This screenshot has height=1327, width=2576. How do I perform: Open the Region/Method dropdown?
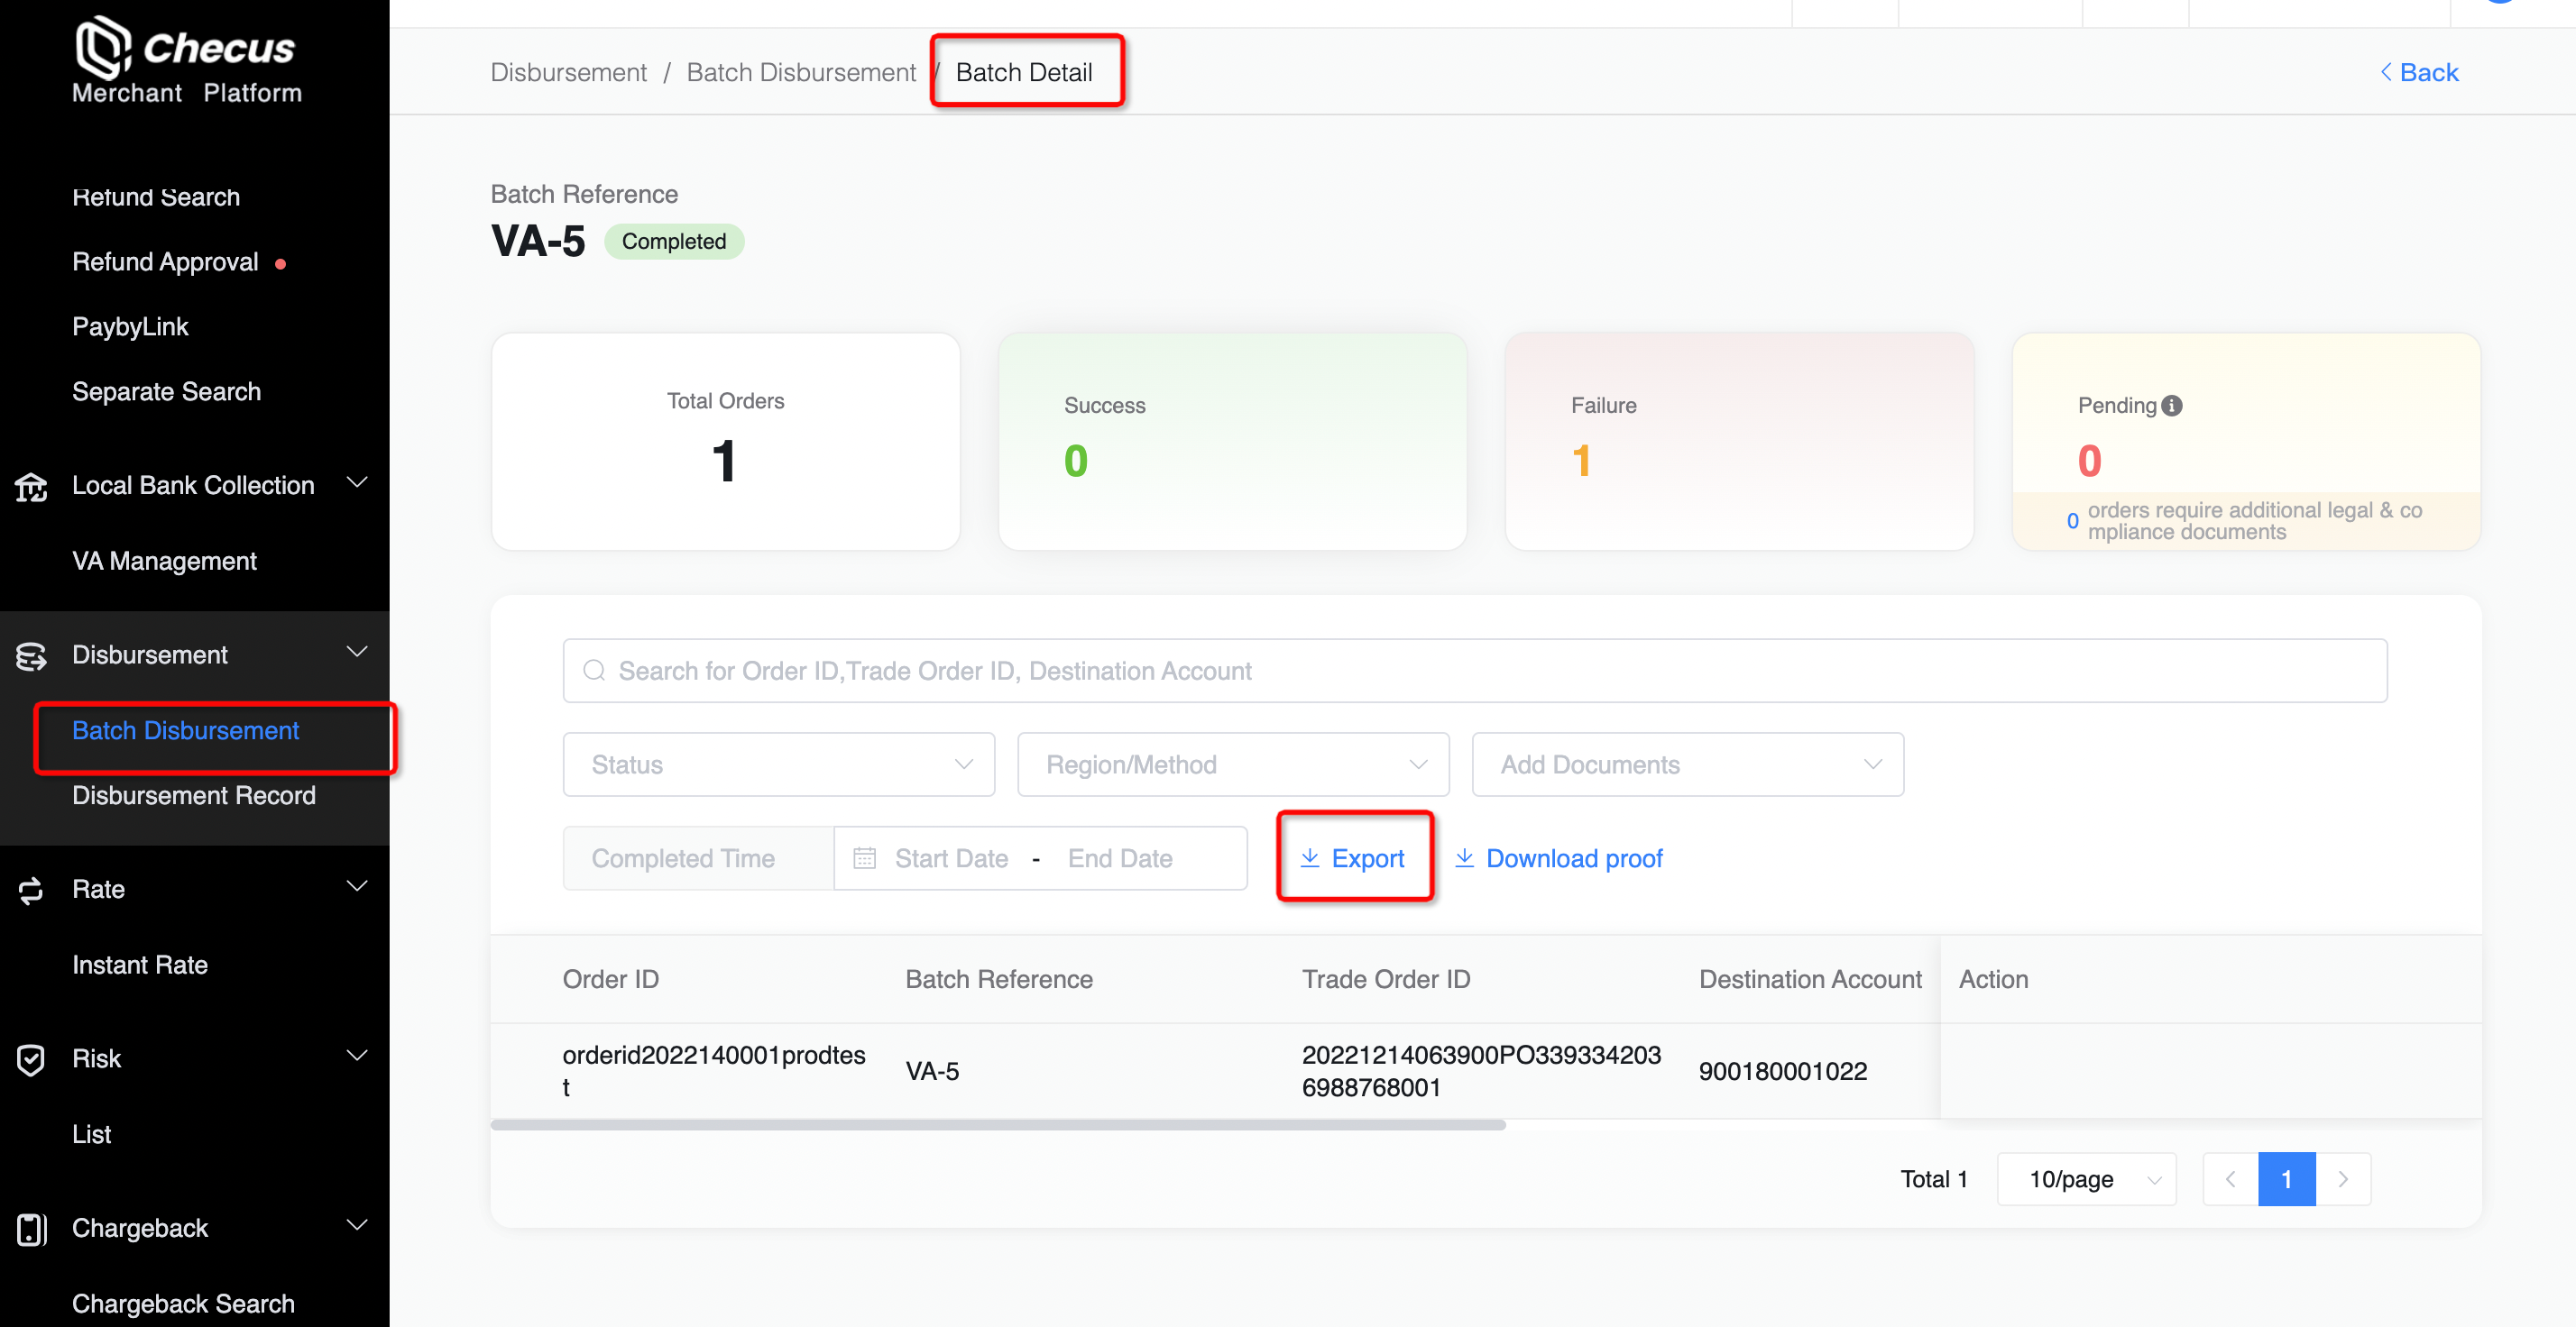[1232, 764]
